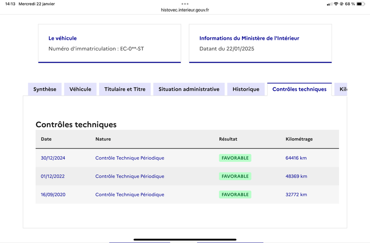Viewport: 370px width, 243px height.
Task: Tap the 14:13 clock in status bar
Action: click(10, 4)
